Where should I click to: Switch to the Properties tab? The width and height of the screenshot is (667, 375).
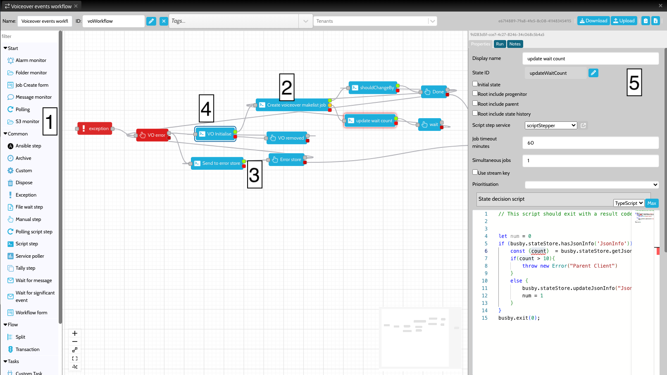pos(481,44)
